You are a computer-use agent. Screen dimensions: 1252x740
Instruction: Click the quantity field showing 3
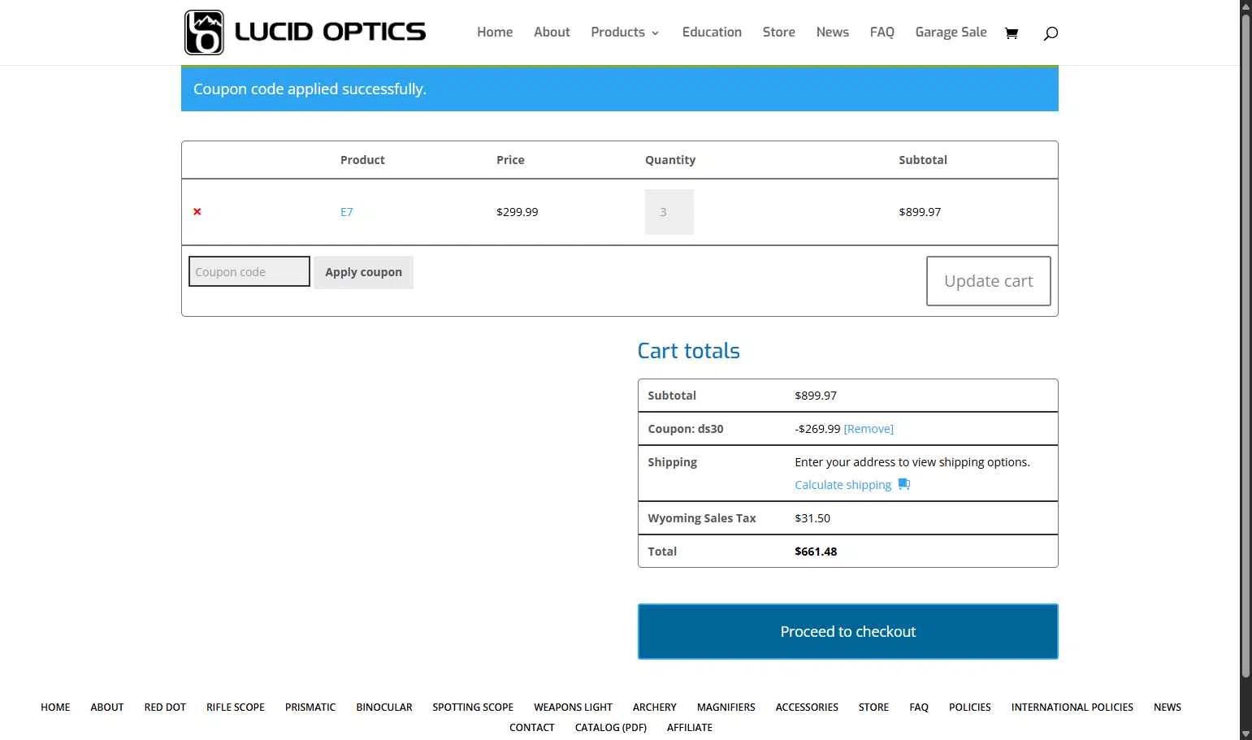[x=669, y=212]
